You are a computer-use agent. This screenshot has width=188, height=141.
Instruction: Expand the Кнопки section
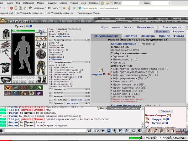[x=50, y=96]
